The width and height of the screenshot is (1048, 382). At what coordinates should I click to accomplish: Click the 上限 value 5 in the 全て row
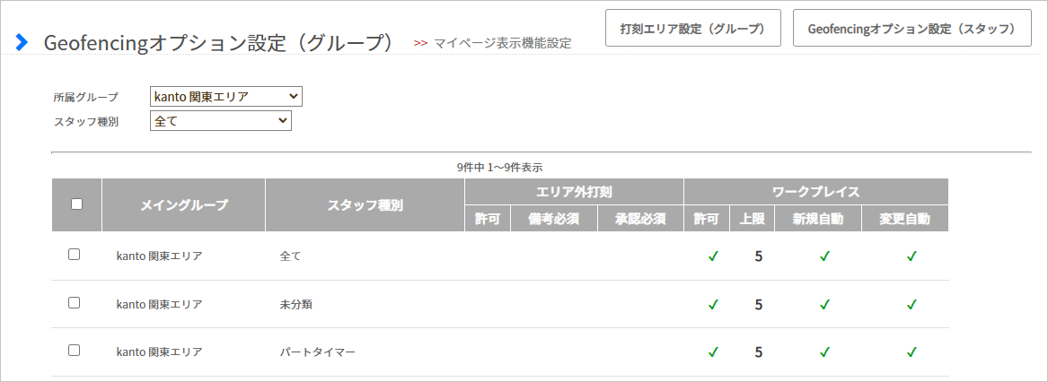click(759, 256)
